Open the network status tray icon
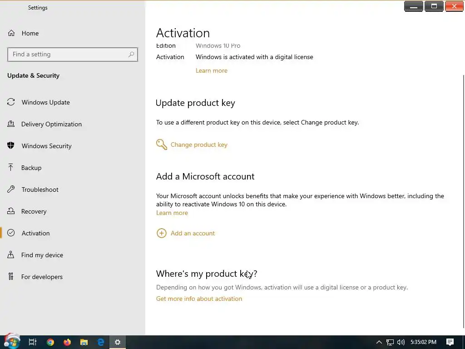 pos(390,342)
